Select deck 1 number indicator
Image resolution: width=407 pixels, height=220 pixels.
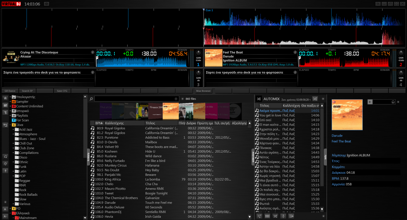point(198,65)
